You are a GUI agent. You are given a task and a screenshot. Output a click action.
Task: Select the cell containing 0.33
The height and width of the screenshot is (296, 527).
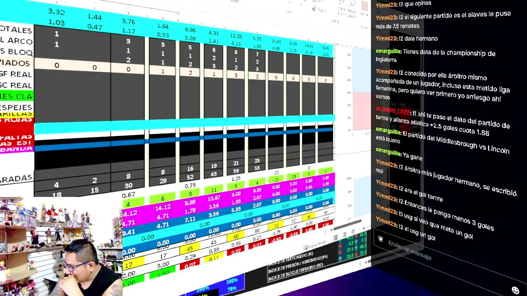pos(236,245)
